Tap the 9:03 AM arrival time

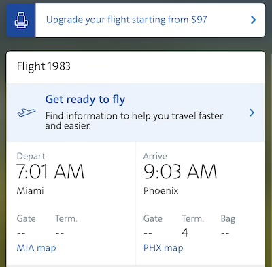click(180, 171)
